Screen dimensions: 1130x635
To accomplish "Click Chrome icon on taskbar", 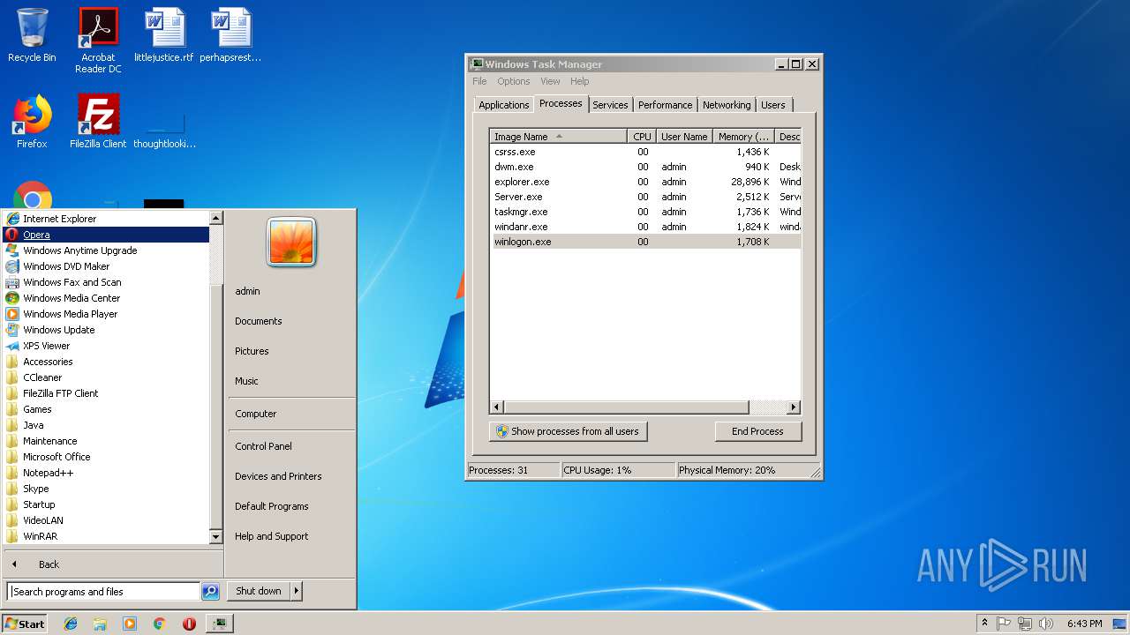I will coord(159,624).
